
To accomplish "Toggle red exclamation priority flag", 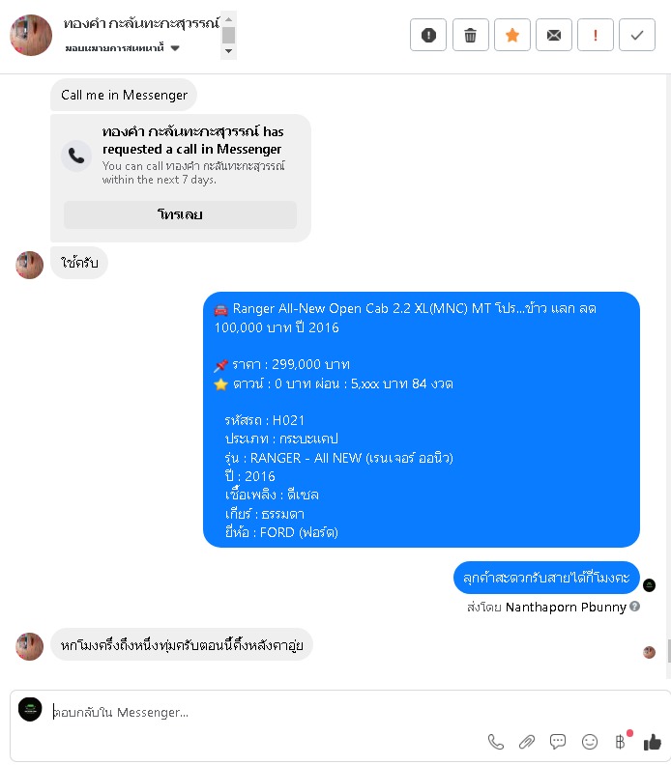I will point(596,35).
